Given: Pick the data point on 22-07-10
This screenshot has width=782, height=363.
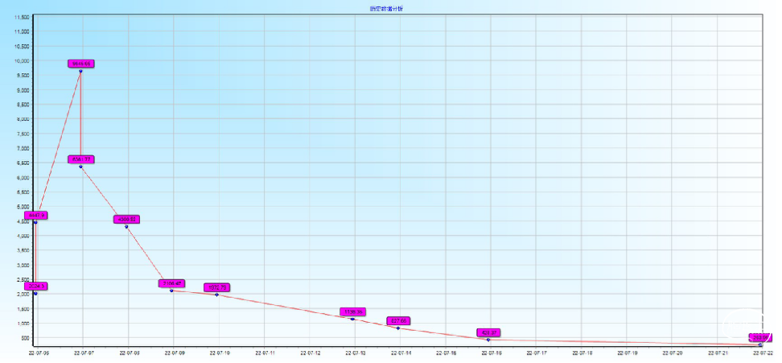Looking at the screenshot, I should tap(216, 295).
